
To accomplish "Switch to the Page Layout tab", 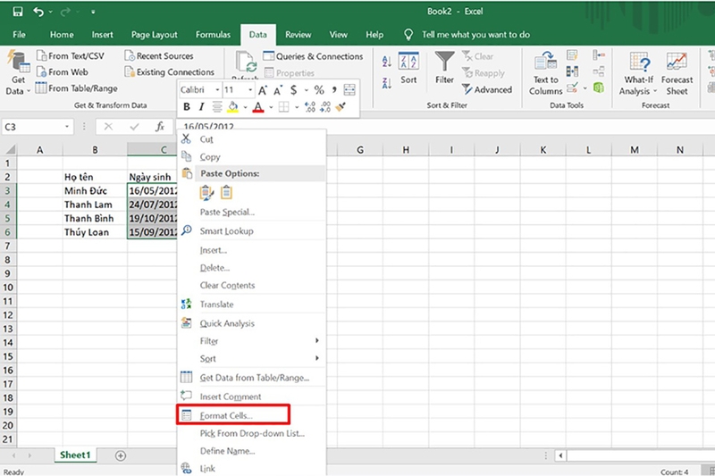I will tap(154, 35).
